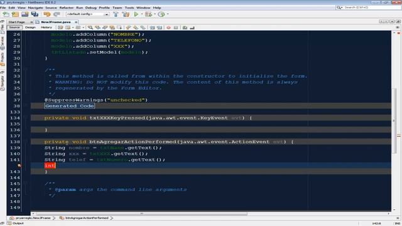Click the New Project toolbar icon

(15, 14)
